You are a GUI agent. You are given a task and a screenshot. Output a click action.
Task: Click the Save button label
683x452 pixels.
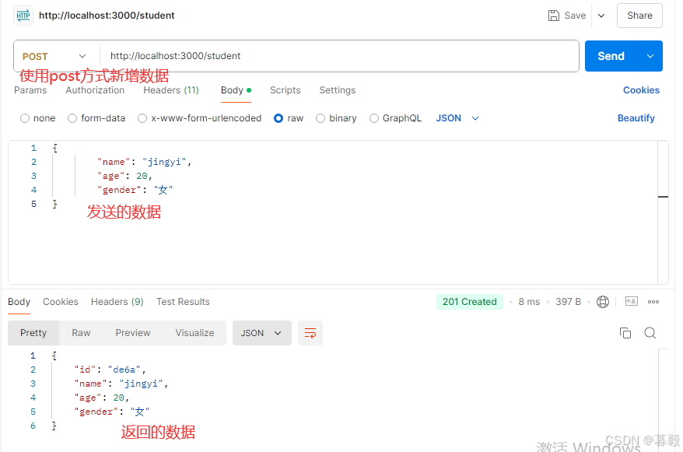575,16
